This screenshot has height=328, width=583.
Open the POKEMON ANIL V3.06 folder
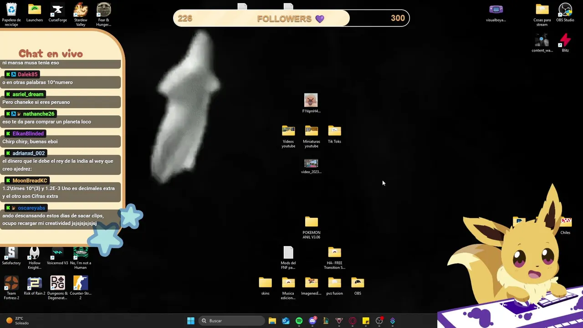[x=312, y=227]
